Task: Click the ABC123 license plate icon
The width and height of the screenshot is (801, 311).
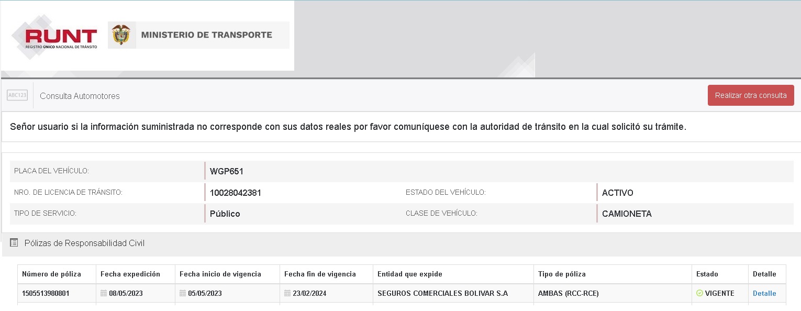Action: [17, 95]
